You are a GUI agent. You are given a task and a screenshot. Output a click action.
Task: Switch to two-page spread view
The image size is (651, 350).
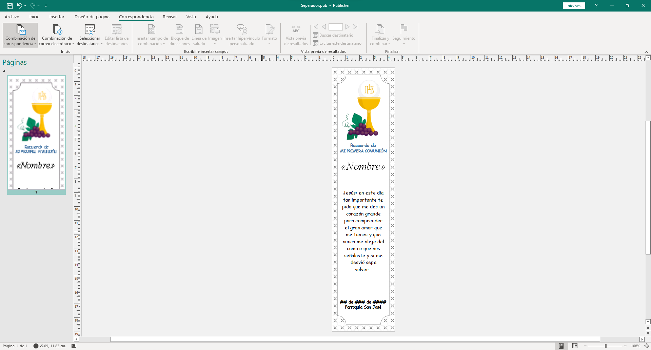click(x=575, y=346)
